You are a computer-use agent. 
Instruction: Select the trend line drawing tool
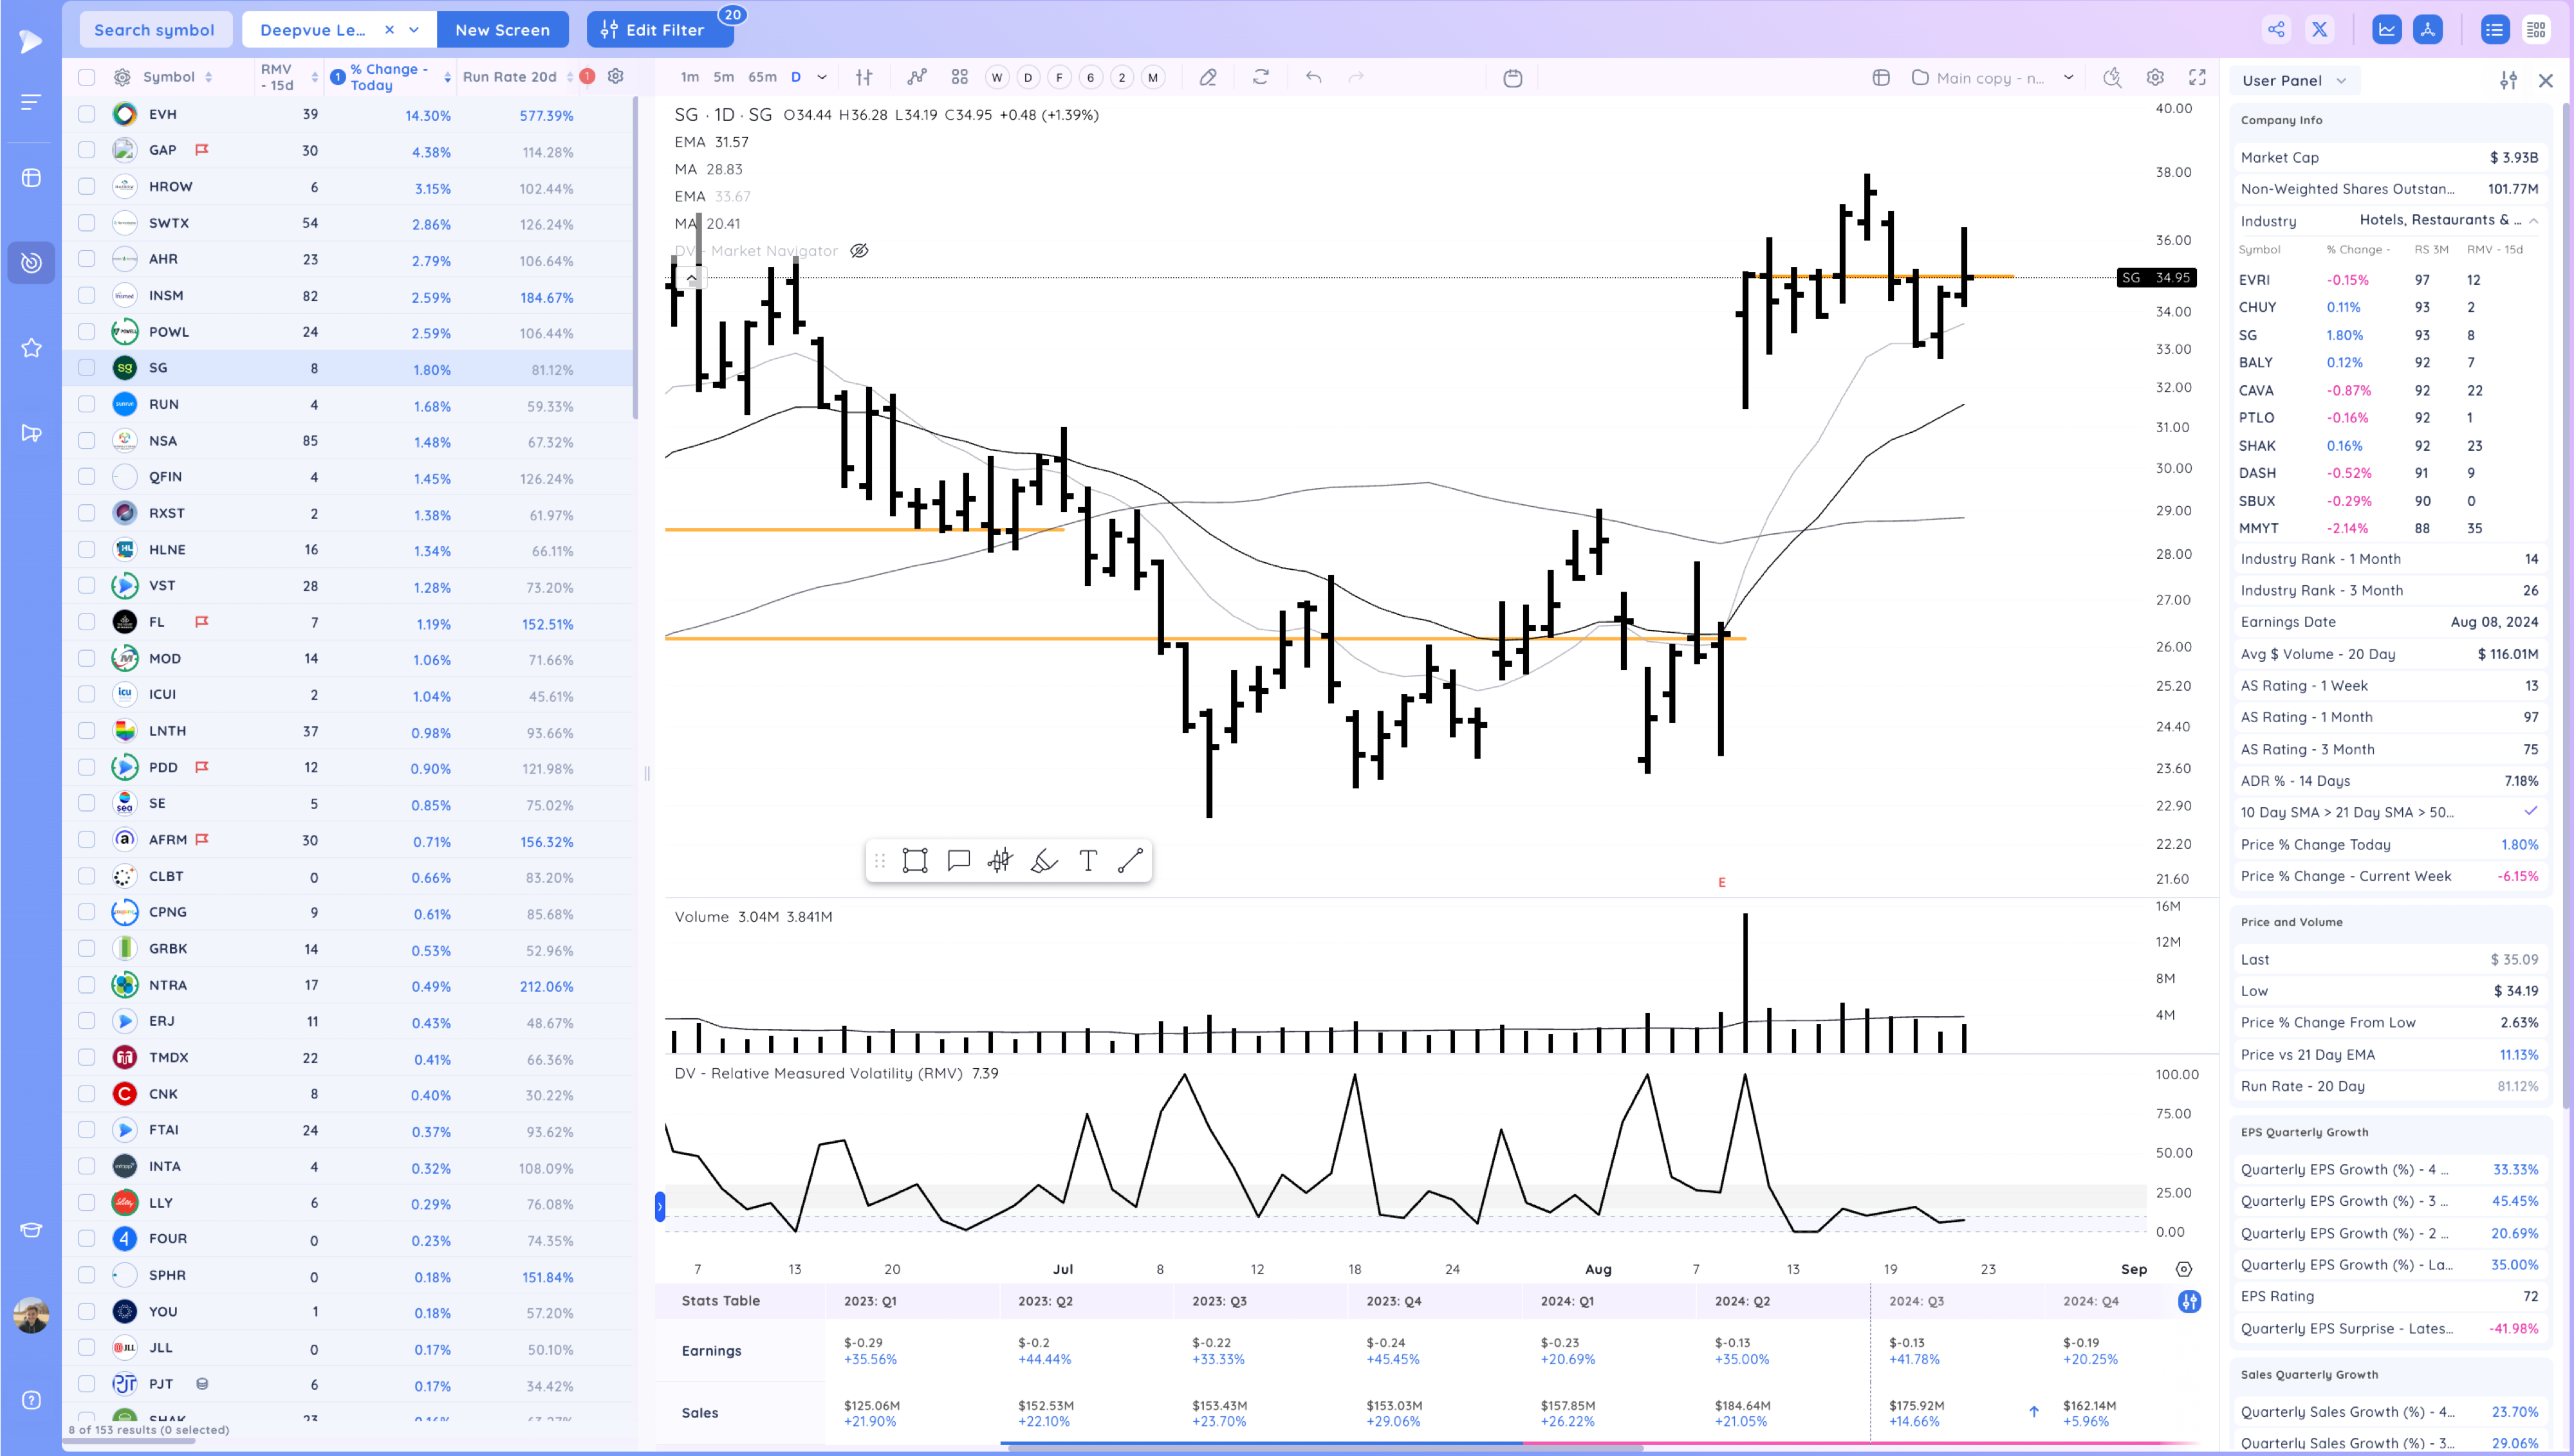pos(1131,861)
